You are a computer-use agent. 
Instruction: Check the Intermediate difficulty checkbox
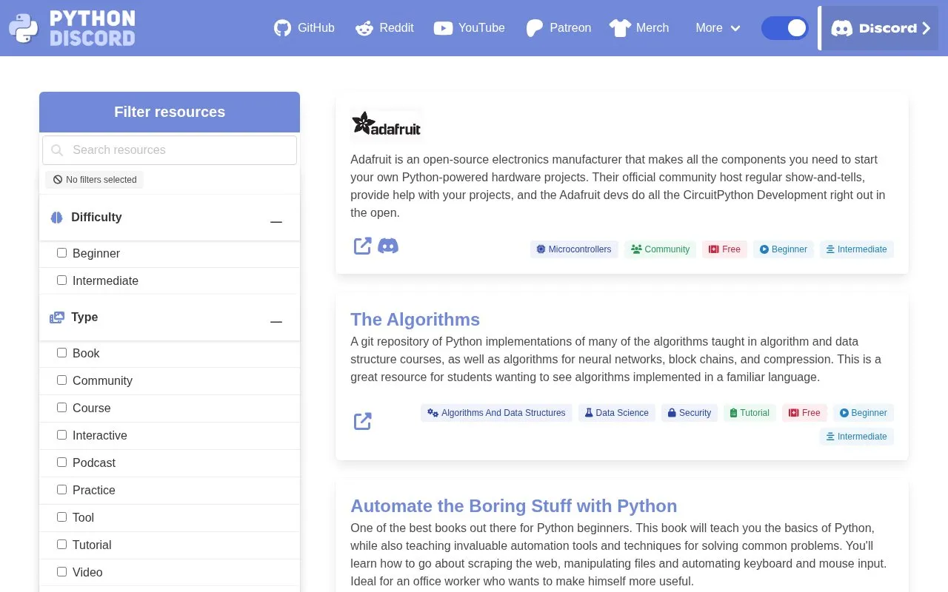tap(62, 280)
